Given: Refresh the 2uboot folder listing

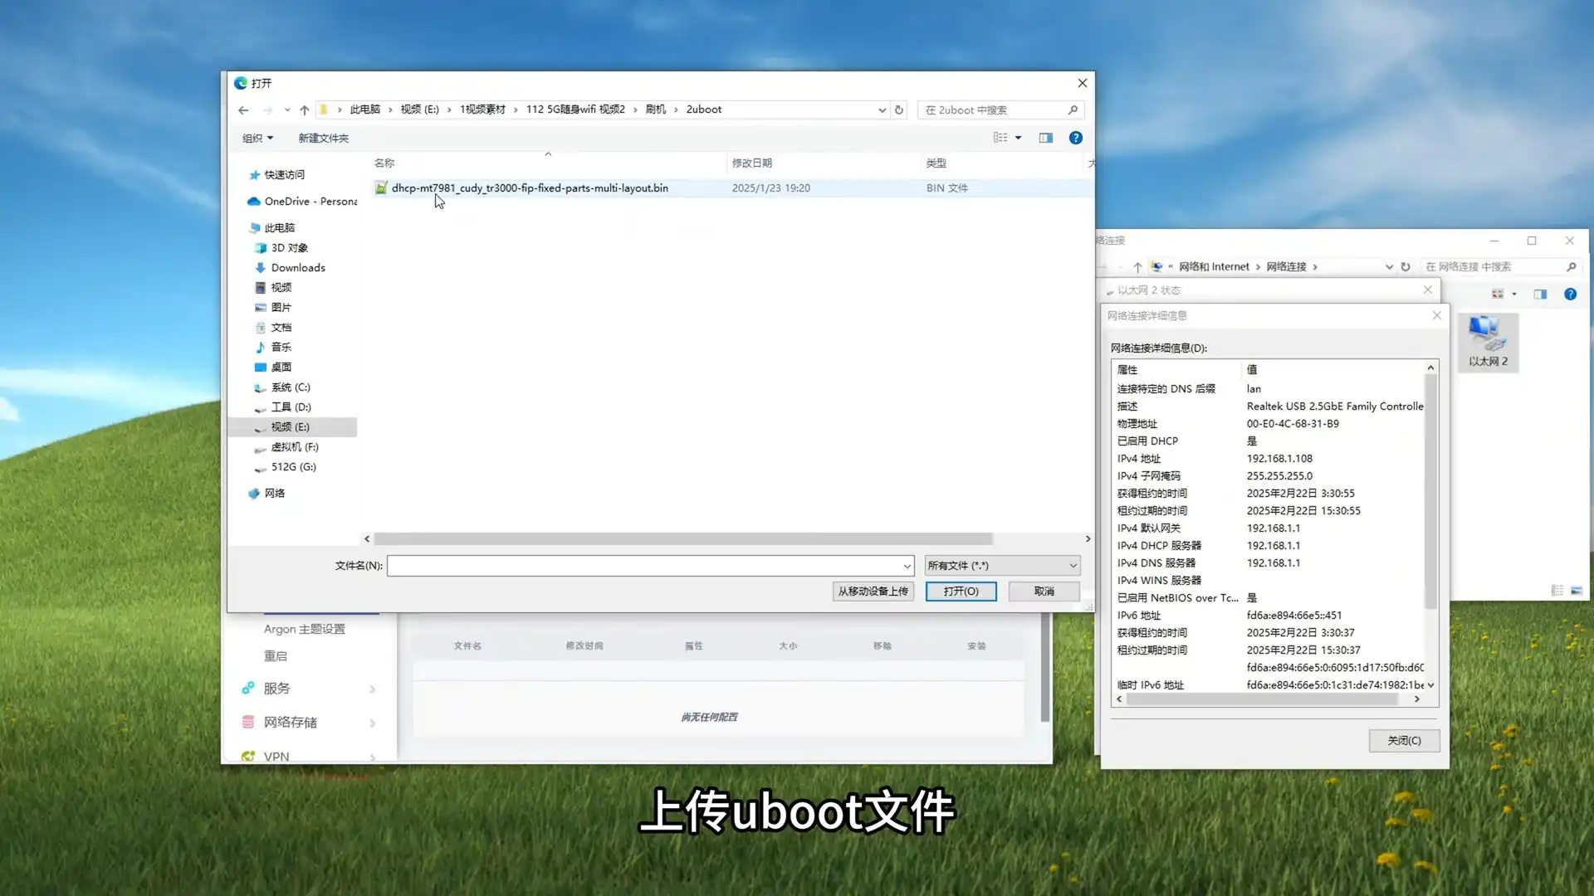Looking at the screenshot, I should [898, 110].
